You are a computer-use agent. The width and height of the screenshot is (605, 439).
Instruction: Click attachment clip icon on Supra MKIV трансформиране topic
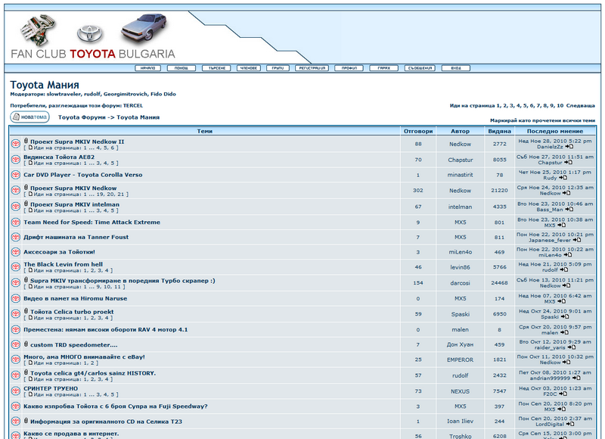[x=26, y=280]
